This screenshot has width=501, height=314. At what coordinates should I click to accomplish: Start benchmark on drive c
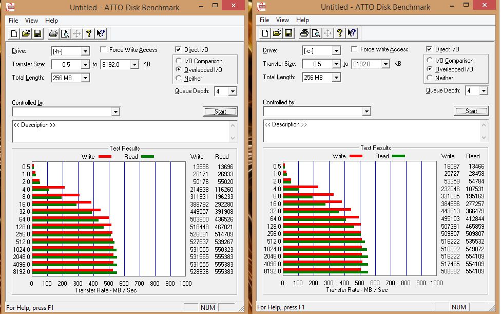pyautogui.click(x=471, y=111)
